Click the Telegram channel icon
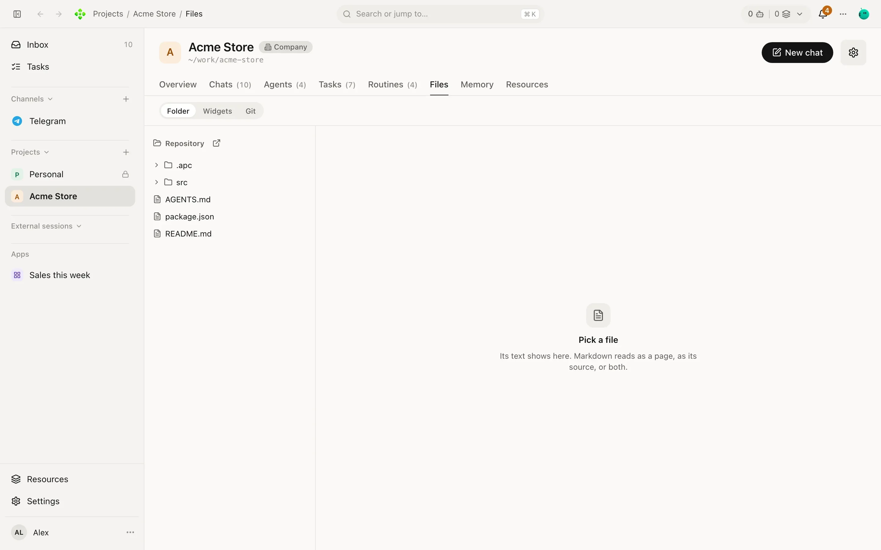The image size is (881, 550). pyautogui.click(x=17, y=121)
